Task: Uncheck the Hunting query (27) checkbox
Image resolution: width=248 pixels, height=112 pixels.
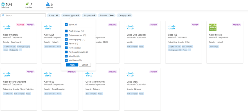Action: pyautogui.click(x=66, y=39)
